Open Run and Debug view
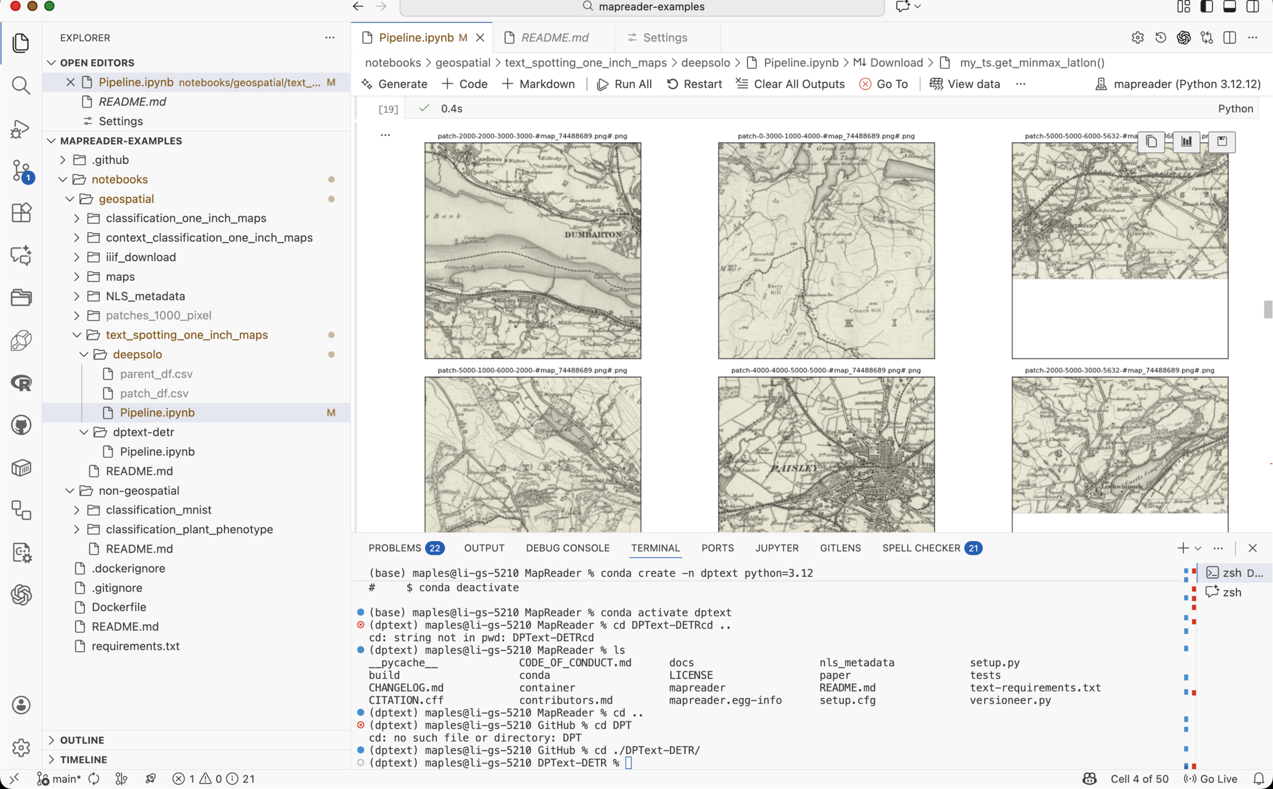The image size is (1273, 789). click(21, 129)
